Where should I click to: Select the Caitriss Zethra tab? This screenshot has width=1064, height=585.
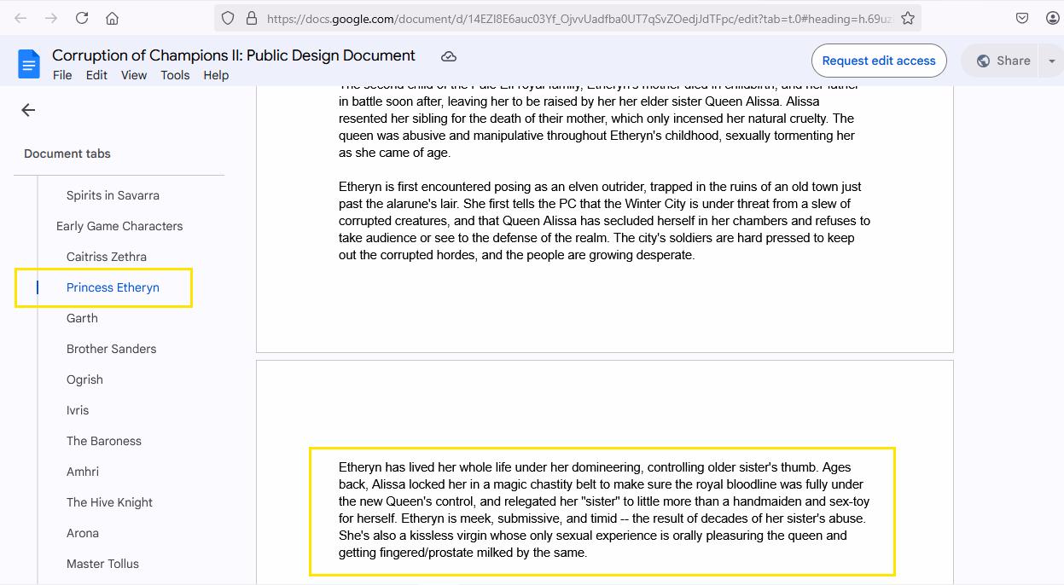click(x=107, y=257)
